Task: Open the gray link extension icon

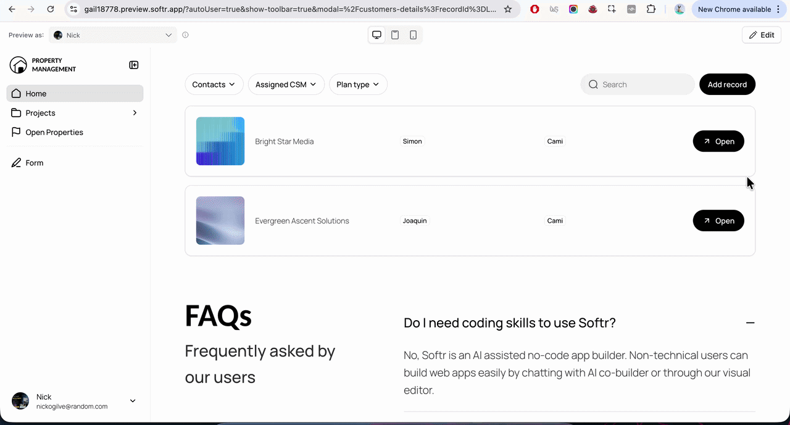Action: click(631, 9)
